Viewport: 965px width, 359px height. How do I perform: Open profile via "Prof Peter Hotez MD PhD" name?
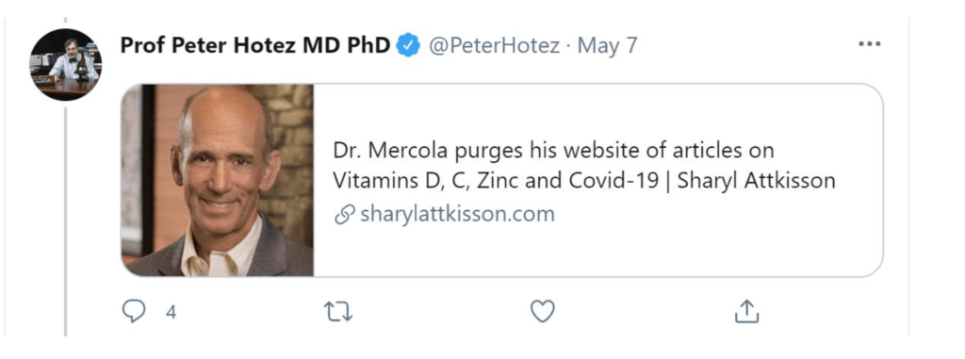[254, 45]
